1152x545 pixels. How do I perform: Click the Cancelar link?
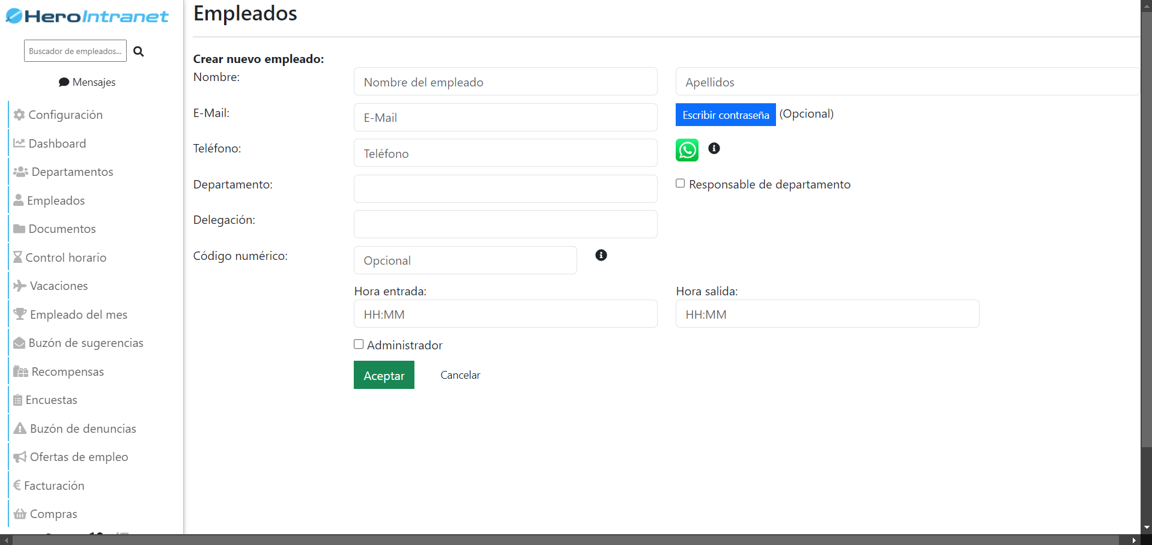[460, 375]
